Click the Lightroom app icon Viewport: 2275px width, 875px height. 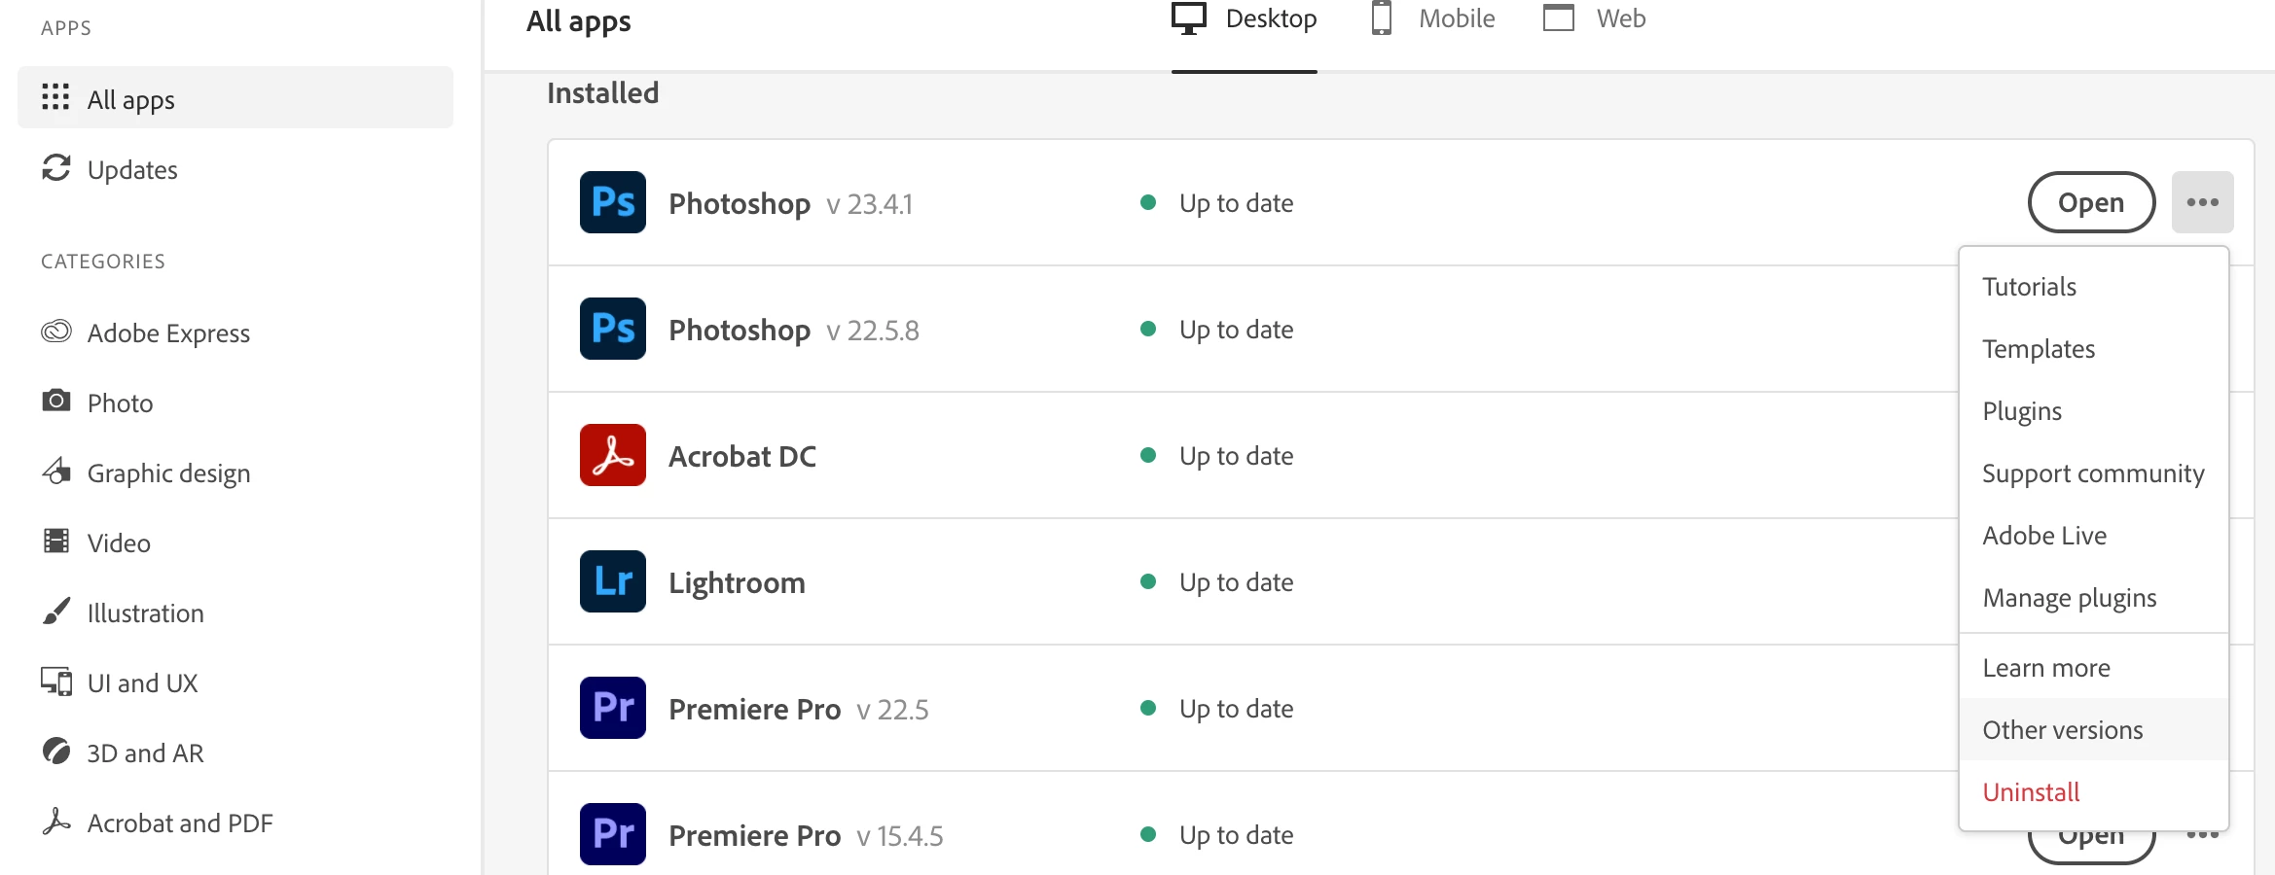(613, 581)
